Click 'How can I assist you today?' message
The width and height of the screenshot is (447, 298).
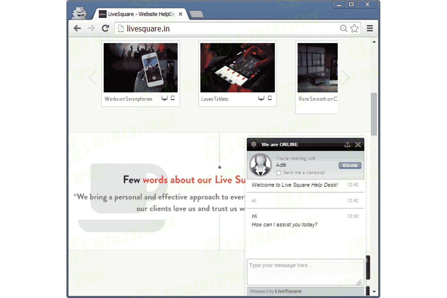point(285,224)
